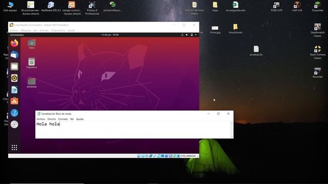
Task: Select the NetBeans IDE 8.2 shortcut
Action: pos(51,7)
